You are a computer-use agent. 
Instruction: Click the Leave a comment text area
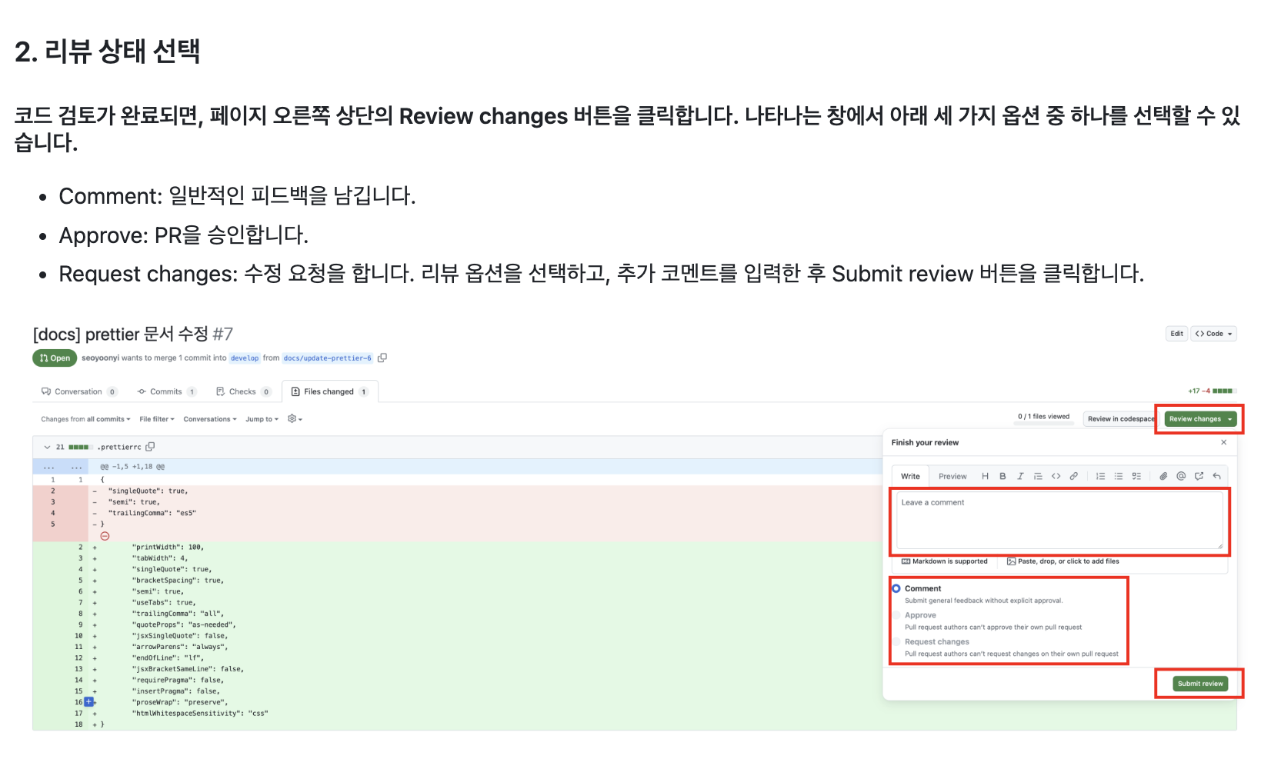(x=1059, y=521)
